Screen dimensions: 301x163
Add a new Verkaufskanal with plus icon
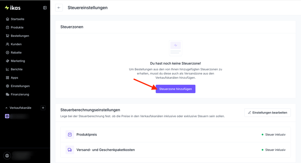[x=43, y=108]
